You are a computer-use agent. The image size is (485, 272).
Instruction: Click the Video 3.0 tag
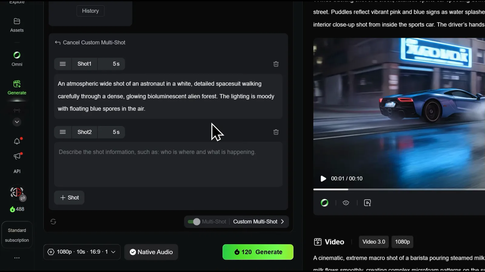click(x=374, y=242)
